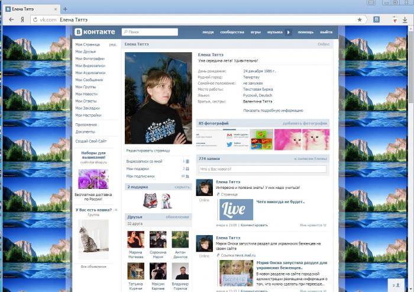Open browser downloads arrow icon
This screenshot has height=292, width=414.
[405, 20]
